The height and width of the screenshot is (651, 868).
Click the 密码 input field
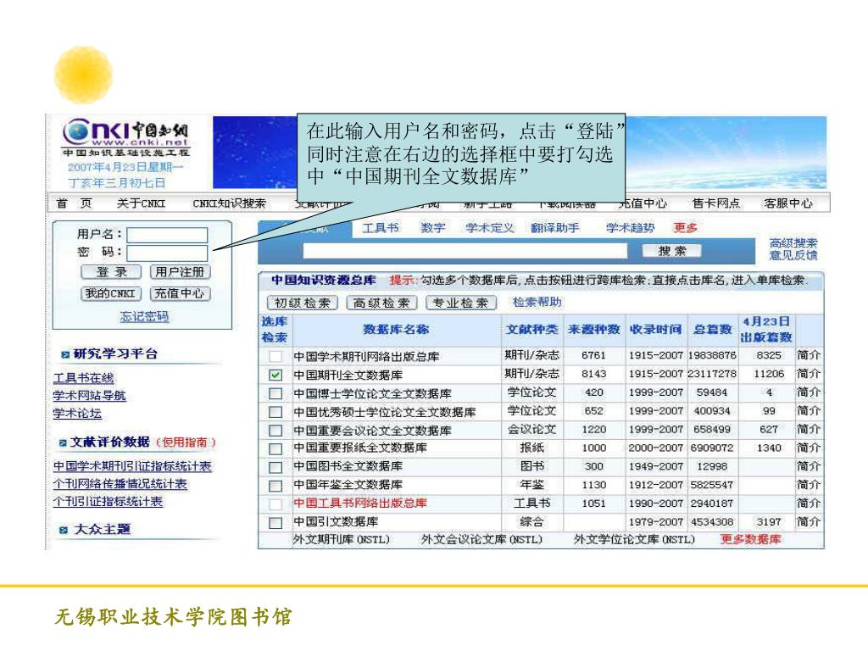pyautogui.click(x=167, y=253)
